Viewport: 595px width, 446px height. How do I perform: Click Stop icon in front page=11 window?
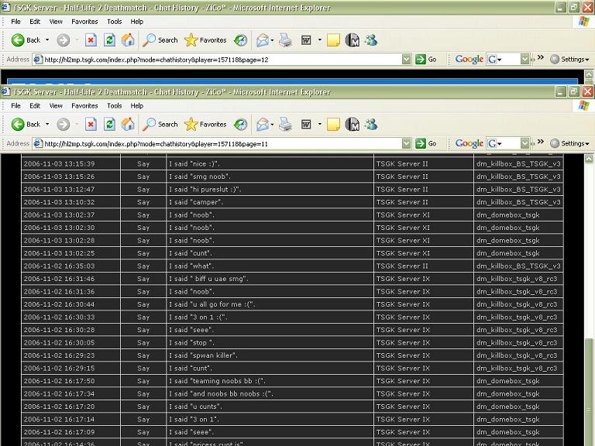tap(91, 124)
